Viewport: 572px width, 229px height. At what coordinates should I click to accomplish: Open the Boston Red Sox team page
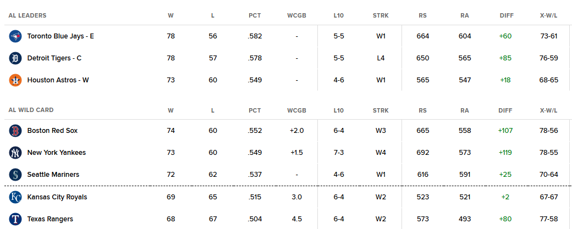[53, 130]
